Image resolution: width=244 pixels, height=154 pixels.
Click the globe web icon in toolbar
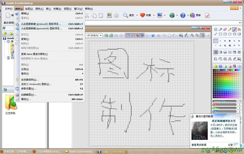172,15
